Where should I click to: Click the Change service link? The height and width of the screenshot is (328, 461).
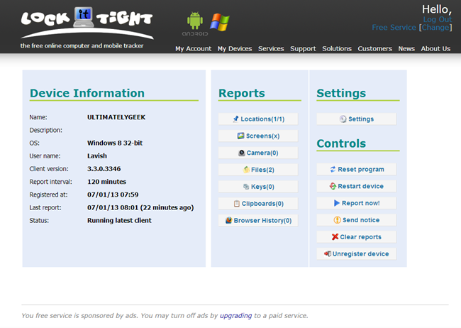point(435,28)
